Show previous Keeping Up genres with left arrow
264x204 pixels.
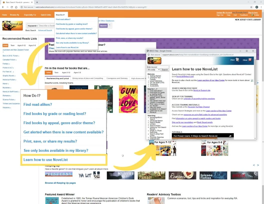click(254, 165)
